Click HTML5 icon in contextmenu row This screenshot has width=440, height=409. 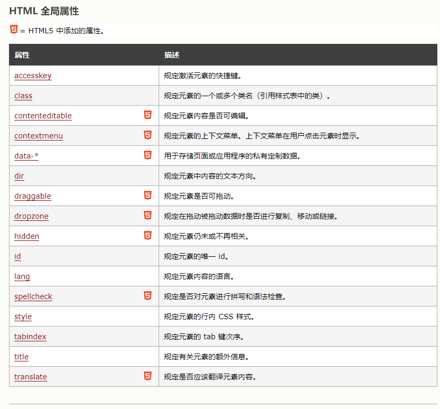pyautogui.click(x=148, y=135)
